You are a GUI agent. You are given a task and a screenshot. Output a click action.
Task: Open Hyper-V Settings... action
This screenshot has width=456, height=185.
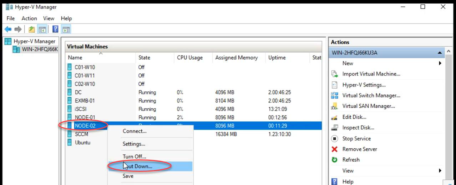pos(364,85)
